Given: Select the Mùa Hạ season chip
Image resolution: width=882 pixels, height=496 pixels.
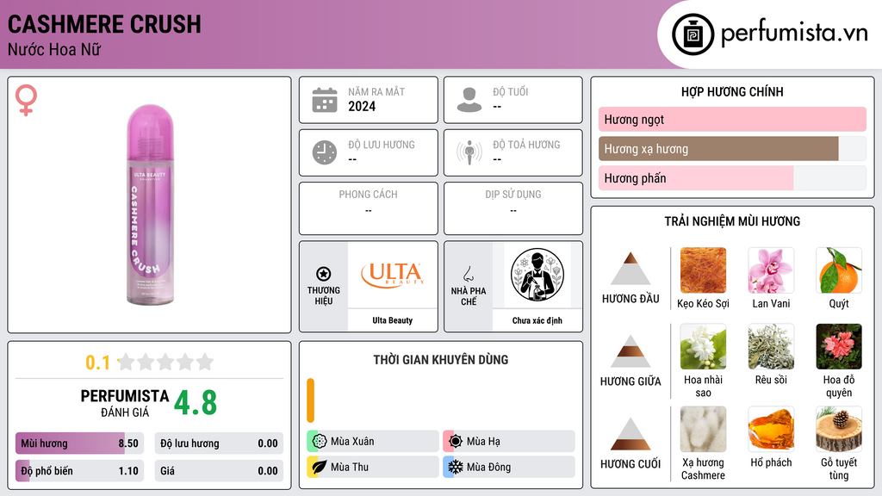Looking at the screenshot, I should tap(509, 442).
